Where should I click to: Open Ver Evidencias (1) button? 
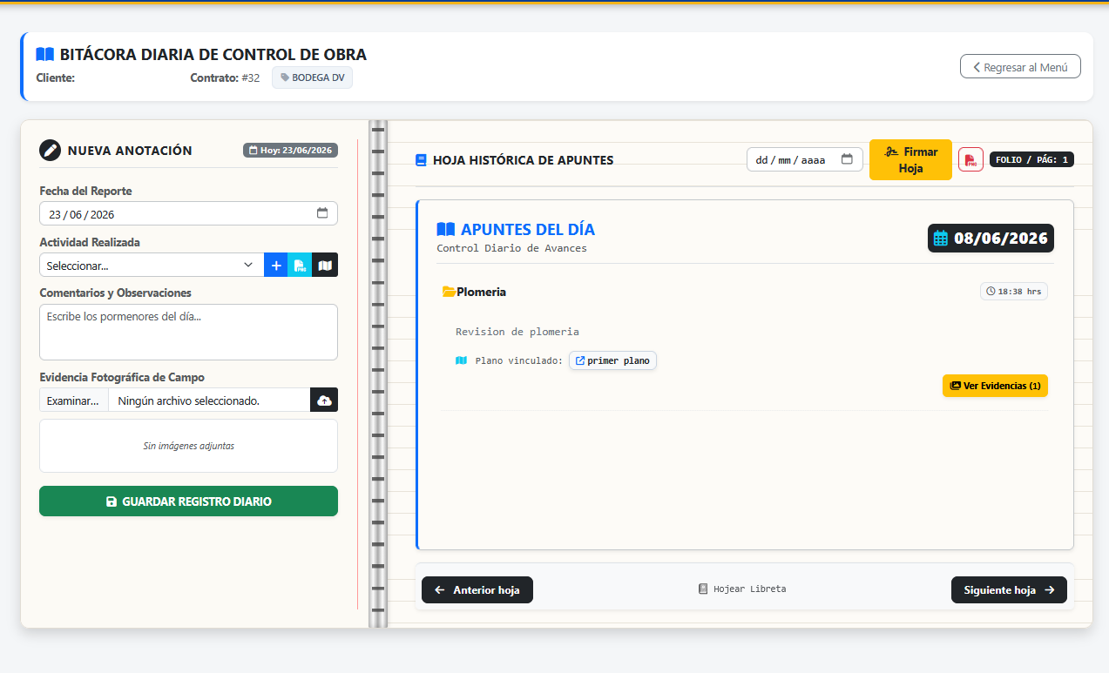(x=995, y=386)
